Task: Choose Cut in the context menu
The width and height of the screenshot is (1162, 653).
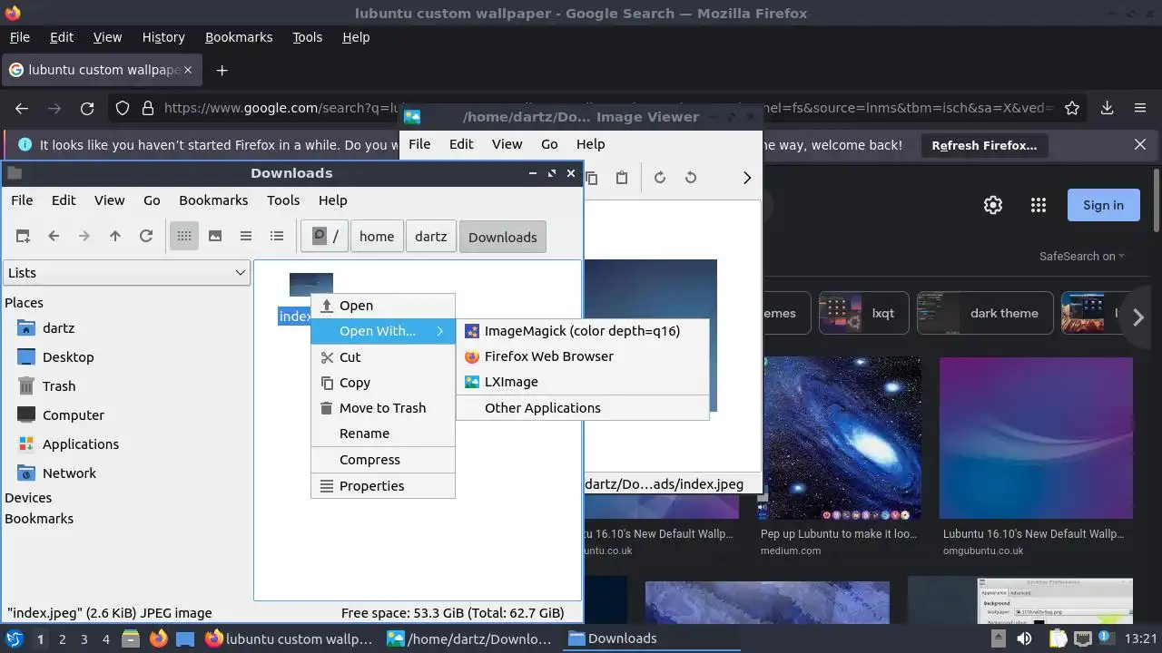Action: point(382,357)
